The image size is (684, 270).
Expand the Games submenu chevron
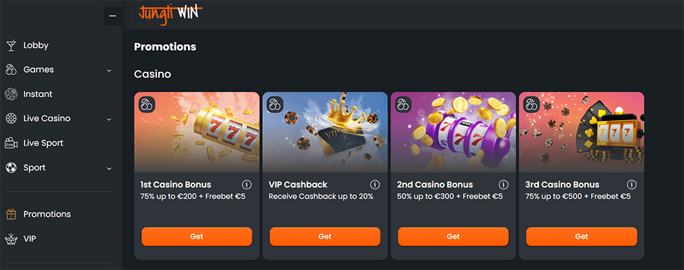(x=109, y=70)
